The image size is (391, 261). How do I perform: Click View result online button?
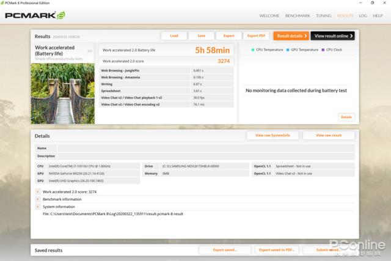332,36
